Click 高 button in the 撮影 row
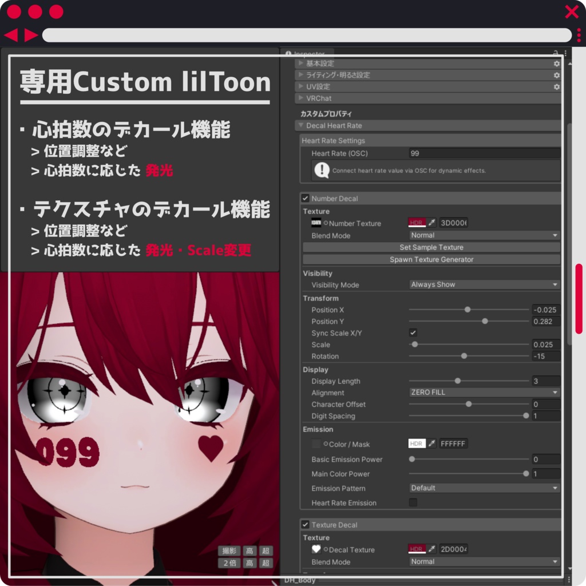The width and height of the screenshot is (586, 586). [x=250, y=551]
